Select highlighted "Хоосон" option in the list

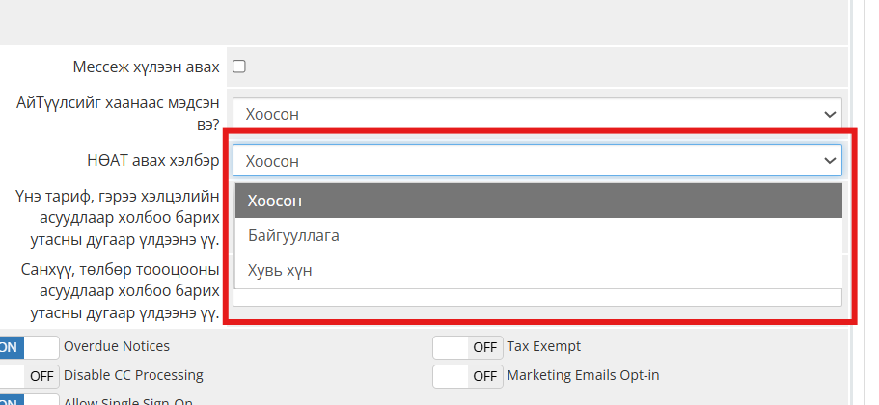click(x=538, y=201)
